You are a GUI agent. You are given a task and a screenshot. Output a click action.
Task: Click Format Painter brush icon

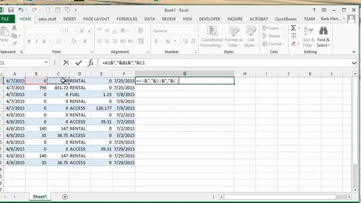click(x=15, y=43)
